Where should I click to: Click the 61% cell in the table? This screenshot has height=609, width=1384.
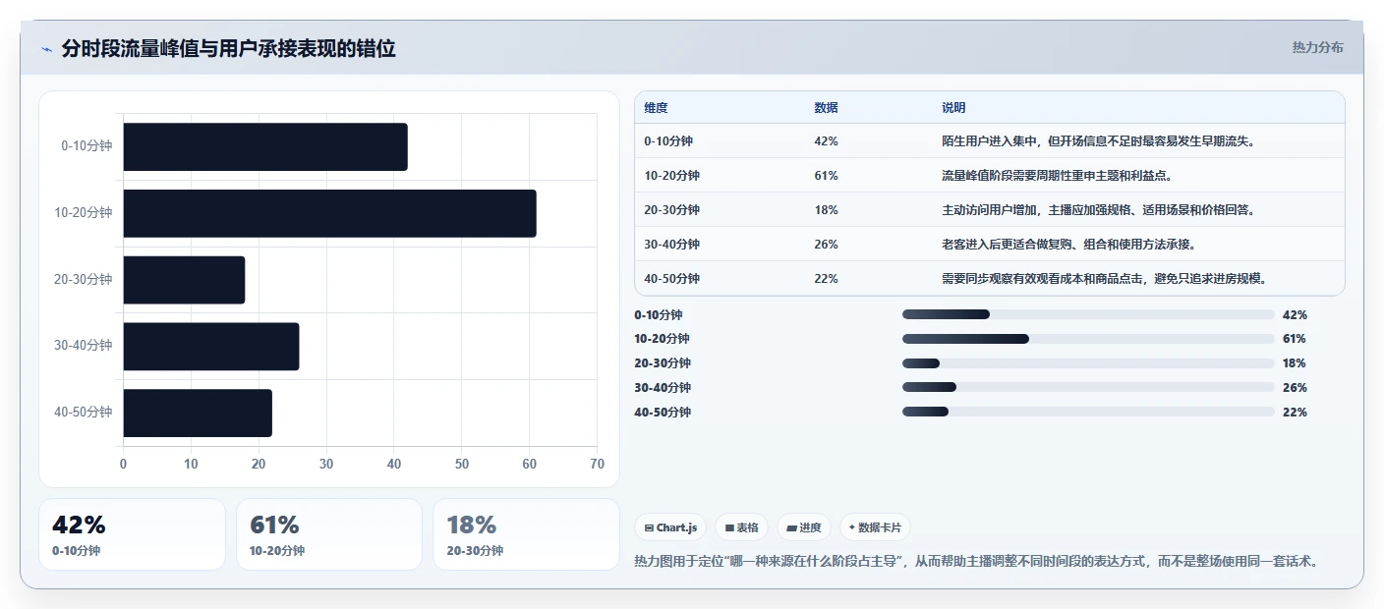click(826, 176)
